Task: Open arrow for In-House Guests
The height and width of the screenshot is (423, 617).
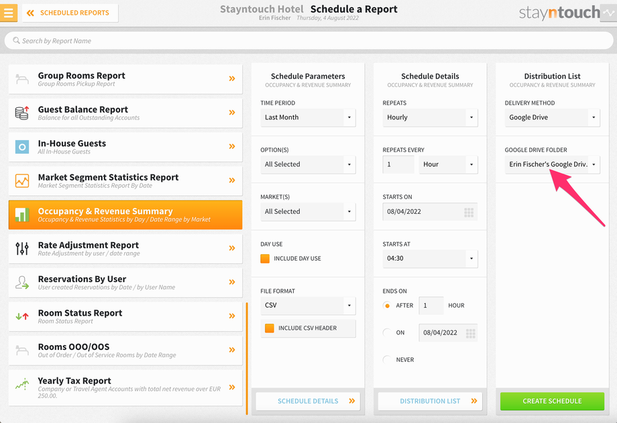Action: click(232, 146)
